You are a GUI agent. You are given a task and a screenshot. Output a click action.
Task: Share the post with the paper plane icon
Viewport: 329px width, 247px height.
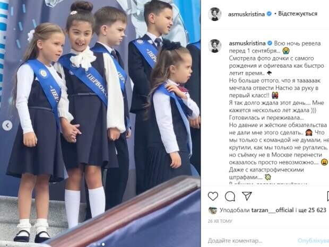[247, 196]
